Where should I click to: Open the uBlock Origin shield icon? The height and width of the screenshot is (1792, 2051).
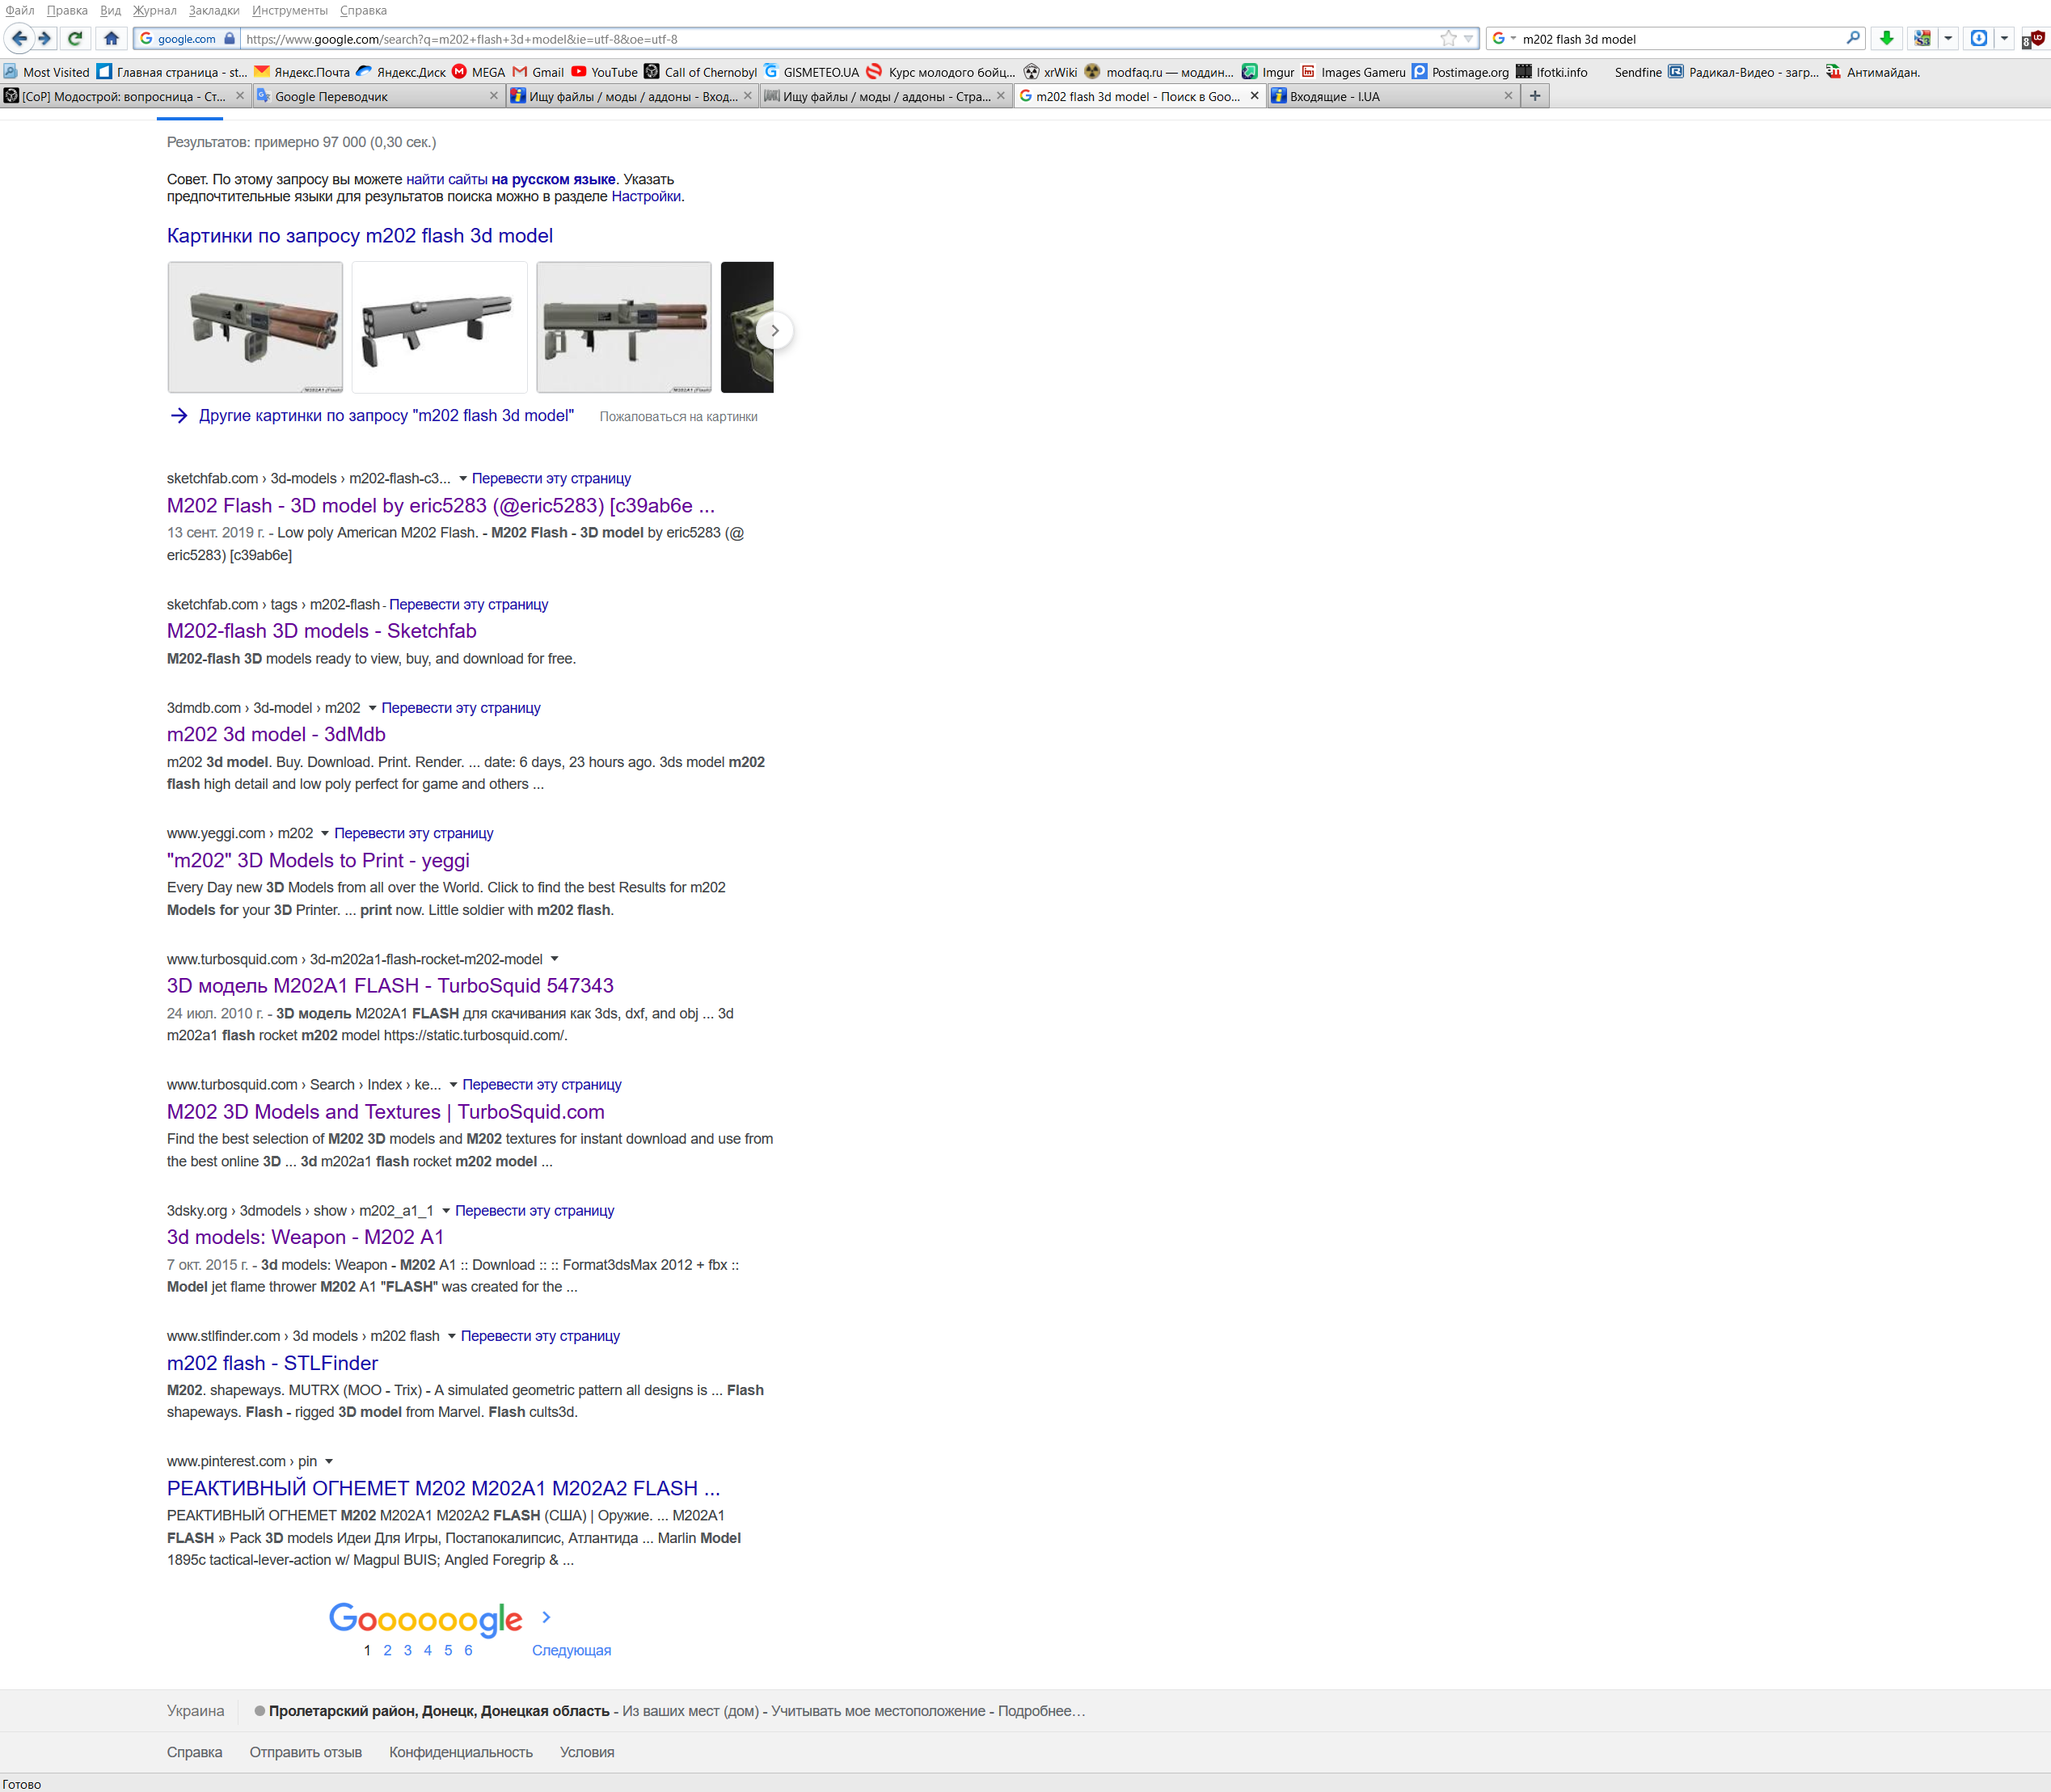[2034, 39]
